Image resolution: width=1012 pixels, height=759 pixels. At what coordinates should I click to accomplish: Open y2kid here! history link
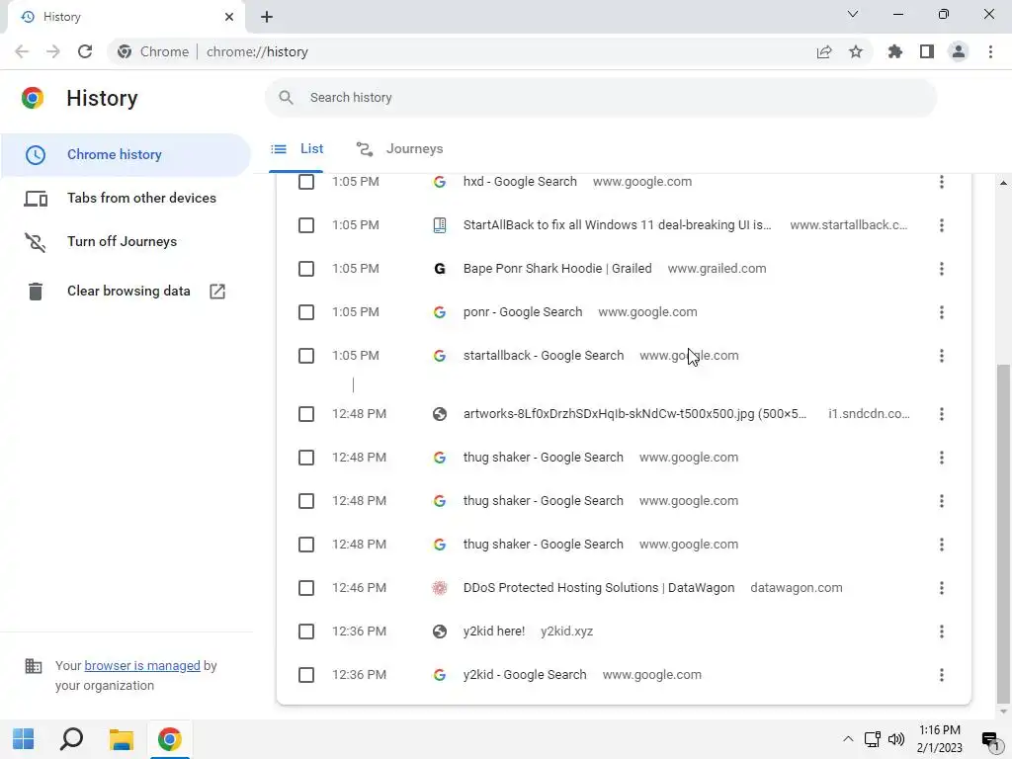[494, 632]
